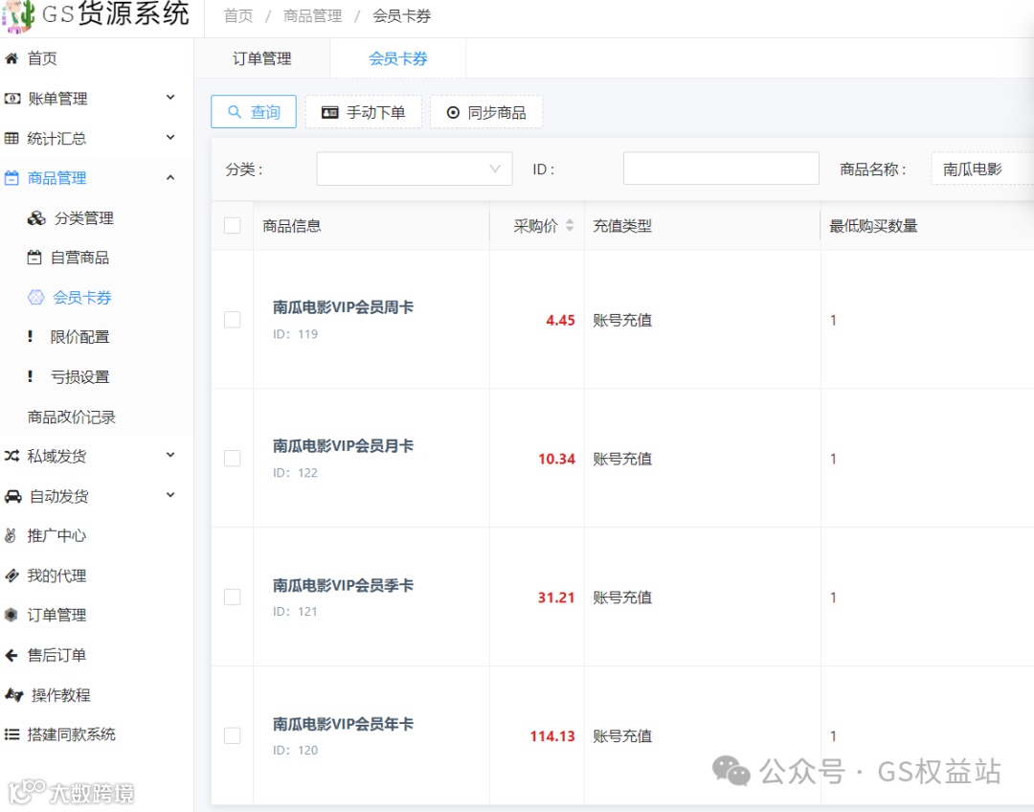Screen dimensions: 1034x812
Task: Click the price 4.45
Action: coord(560,321)
